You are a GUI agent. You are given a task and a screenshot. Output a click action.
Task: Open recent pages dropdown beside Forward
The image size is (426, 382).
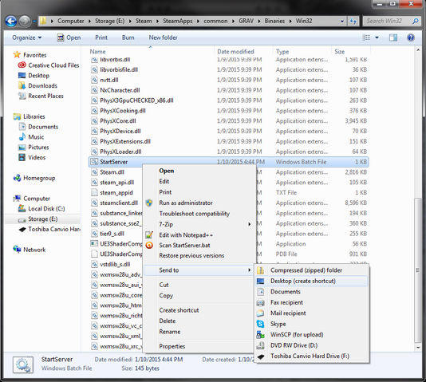coord(34,22)
